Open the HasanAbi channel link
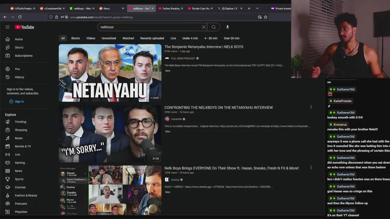 point(176,119)
